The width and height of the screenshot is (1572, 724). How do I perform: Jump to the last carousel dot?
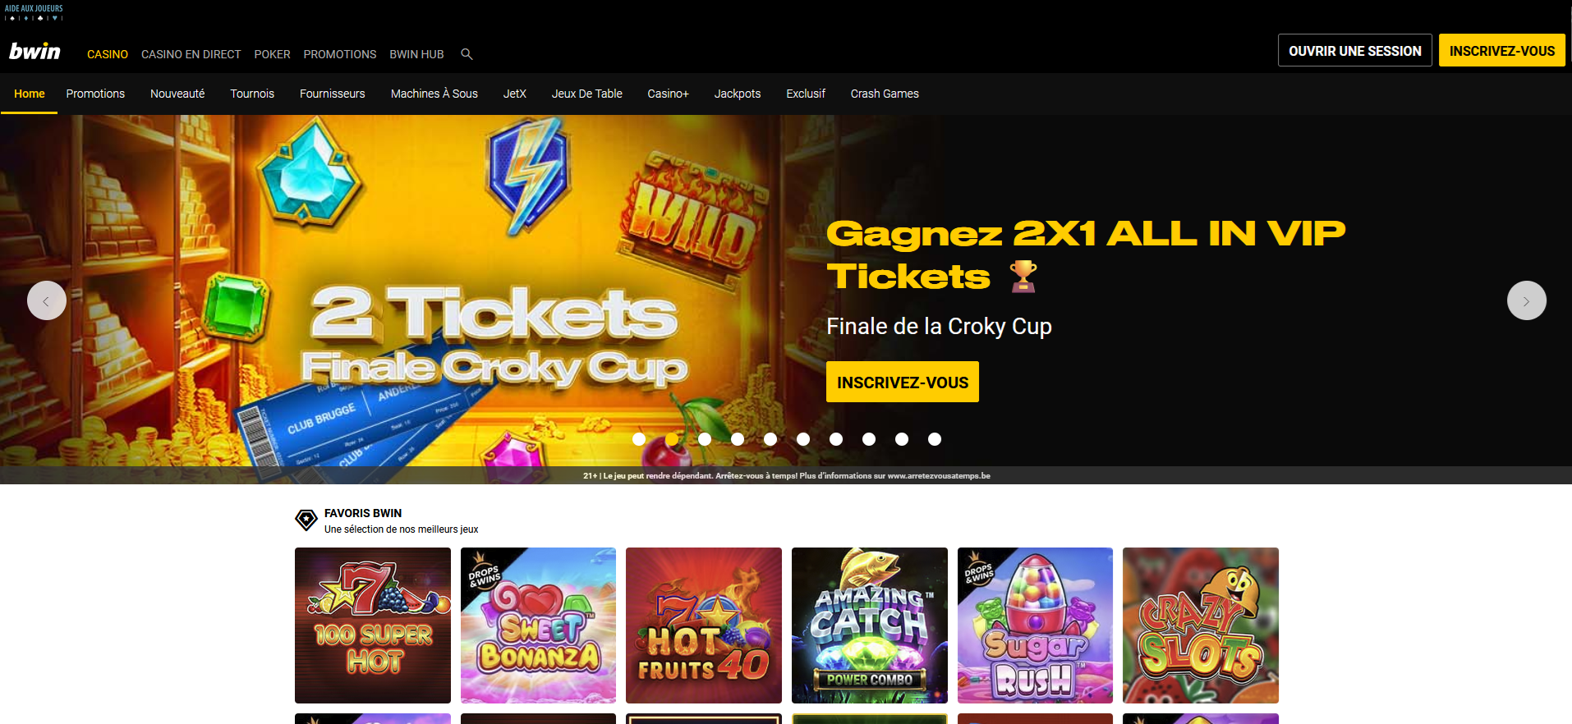pos(935,439)
